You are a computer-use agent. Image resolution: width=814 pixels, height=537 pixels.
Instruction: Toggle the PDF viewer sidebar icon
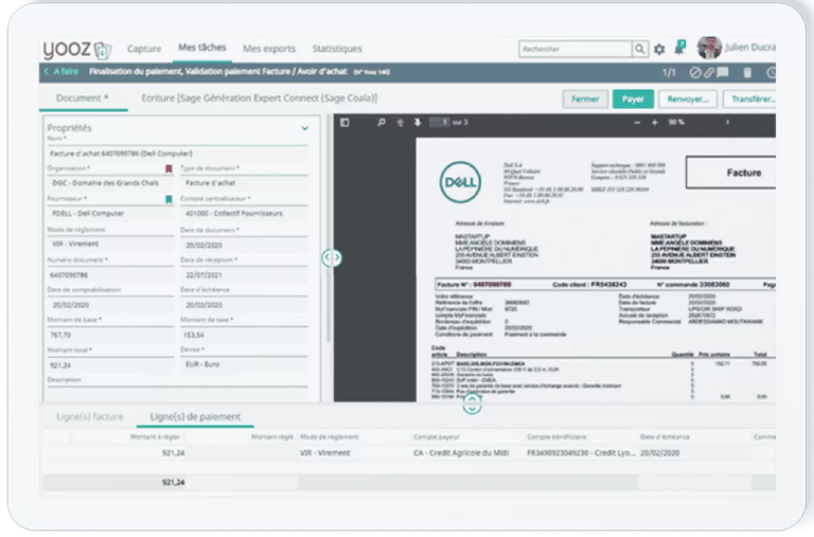pyautogui.click(x=345, y=122)
